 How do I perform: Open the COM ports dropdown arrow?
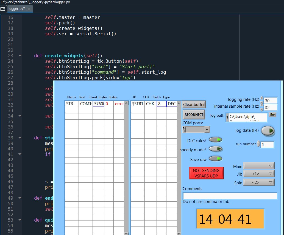click(207, 130)
